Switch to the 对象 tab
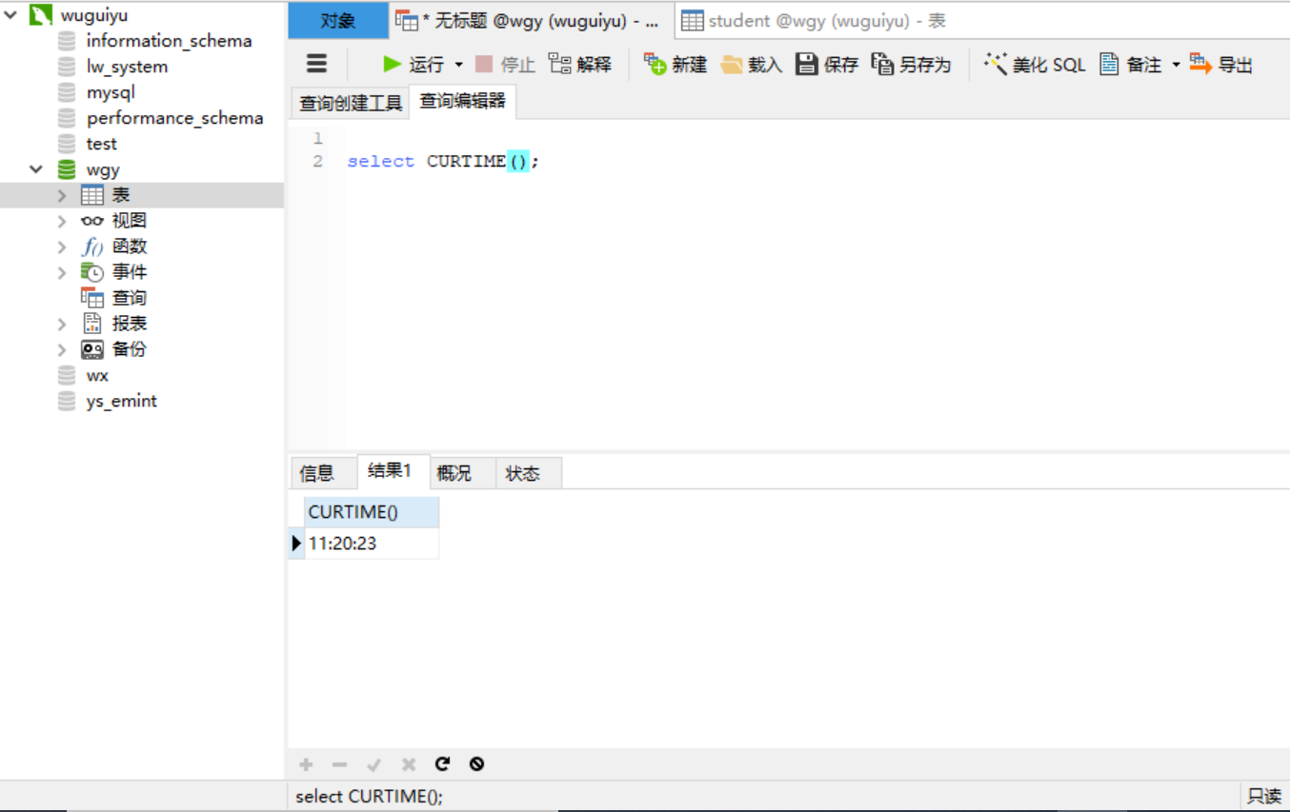The width and height of the screenshot is (1290, 812). pos(338,20)
